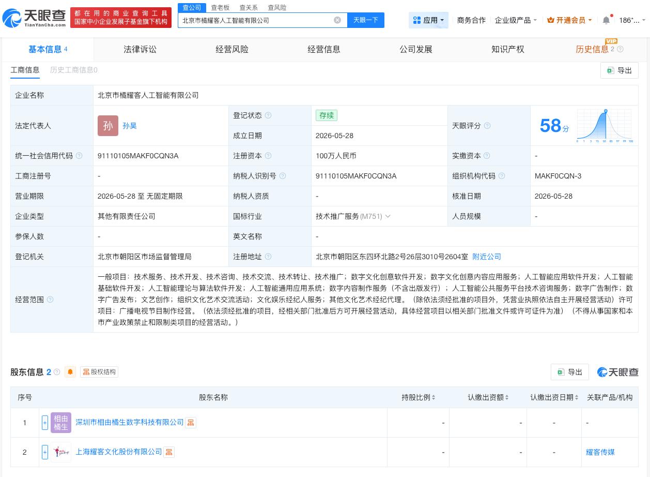Click the orange bell alert icon by 股东信息
This screenshot has width=650, height=477.
(70, 372)
